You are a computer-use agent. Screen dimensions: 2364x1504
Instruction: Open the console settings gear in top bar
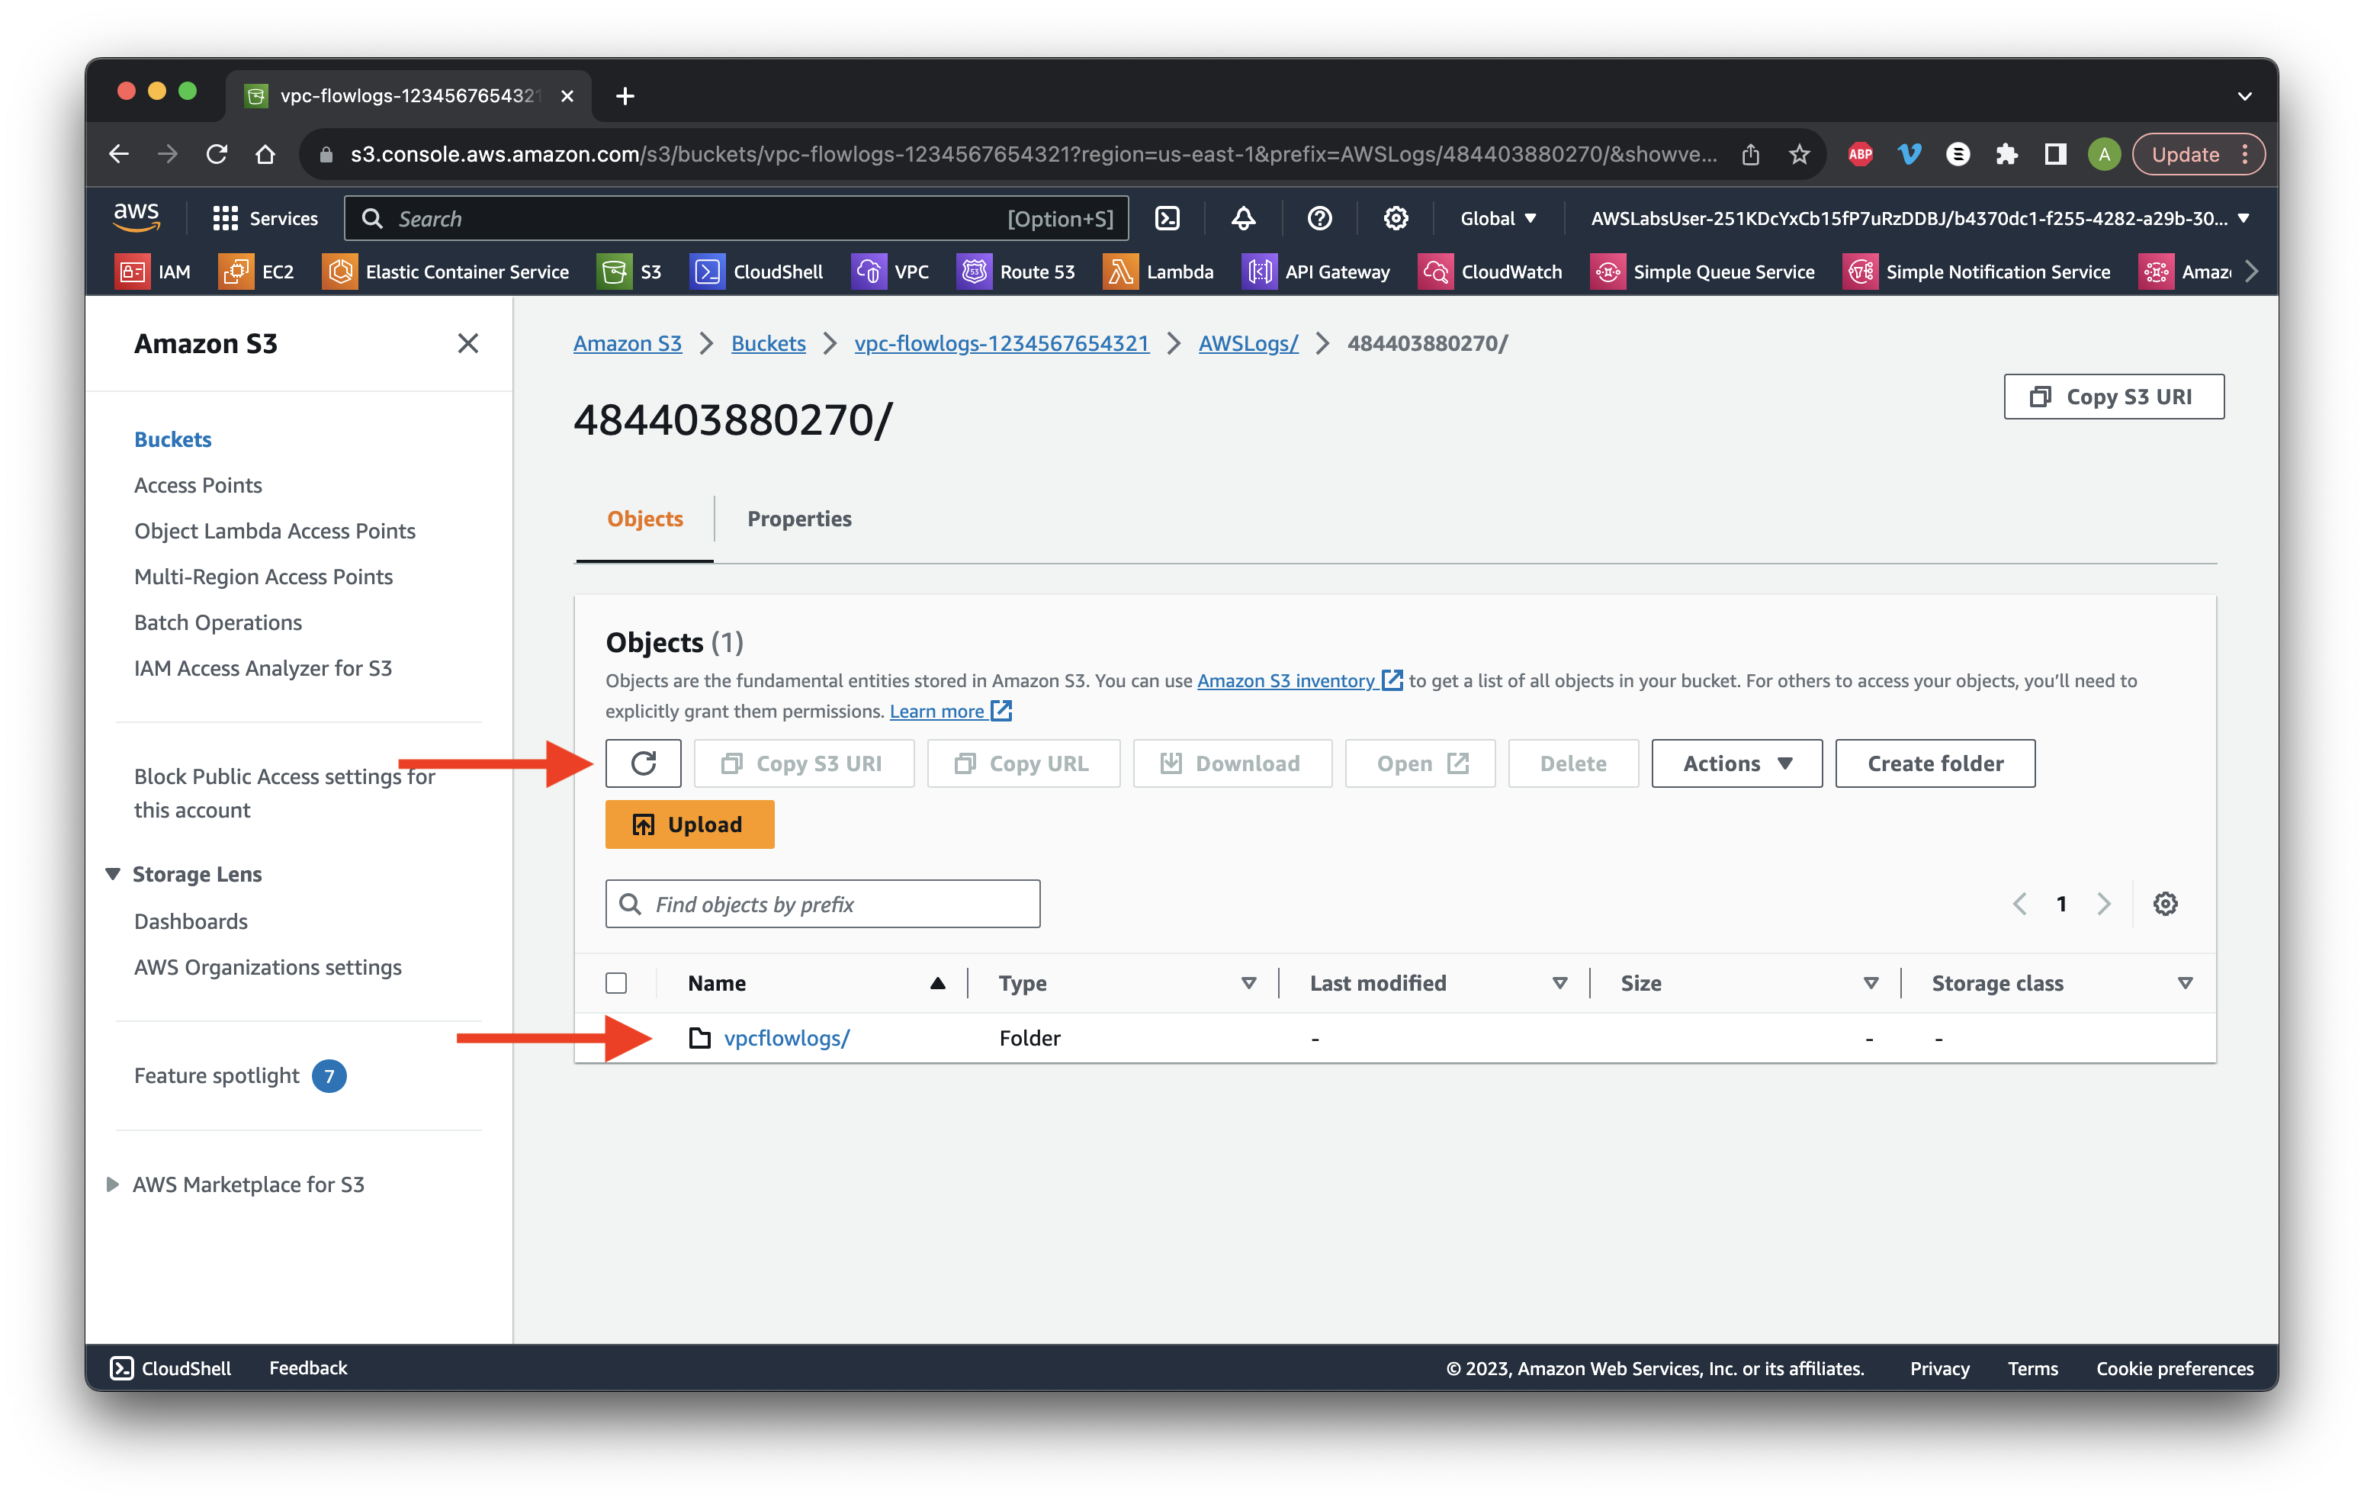(1396, 218)
